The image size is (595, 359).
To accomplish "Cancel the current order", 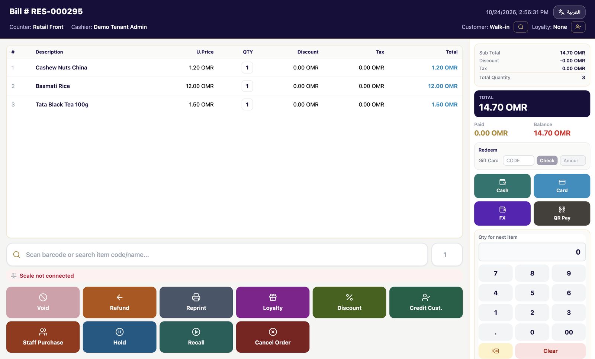I will [x=273, y=337].
